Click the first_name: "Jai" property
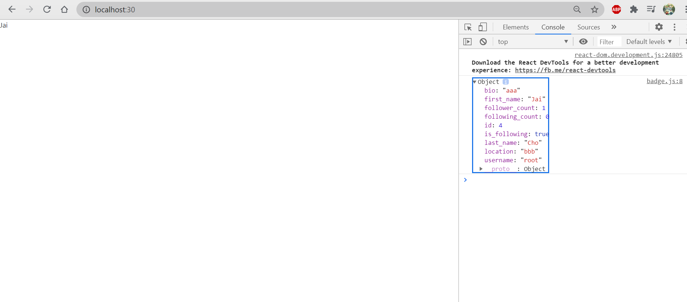 (x=515, y=99)
